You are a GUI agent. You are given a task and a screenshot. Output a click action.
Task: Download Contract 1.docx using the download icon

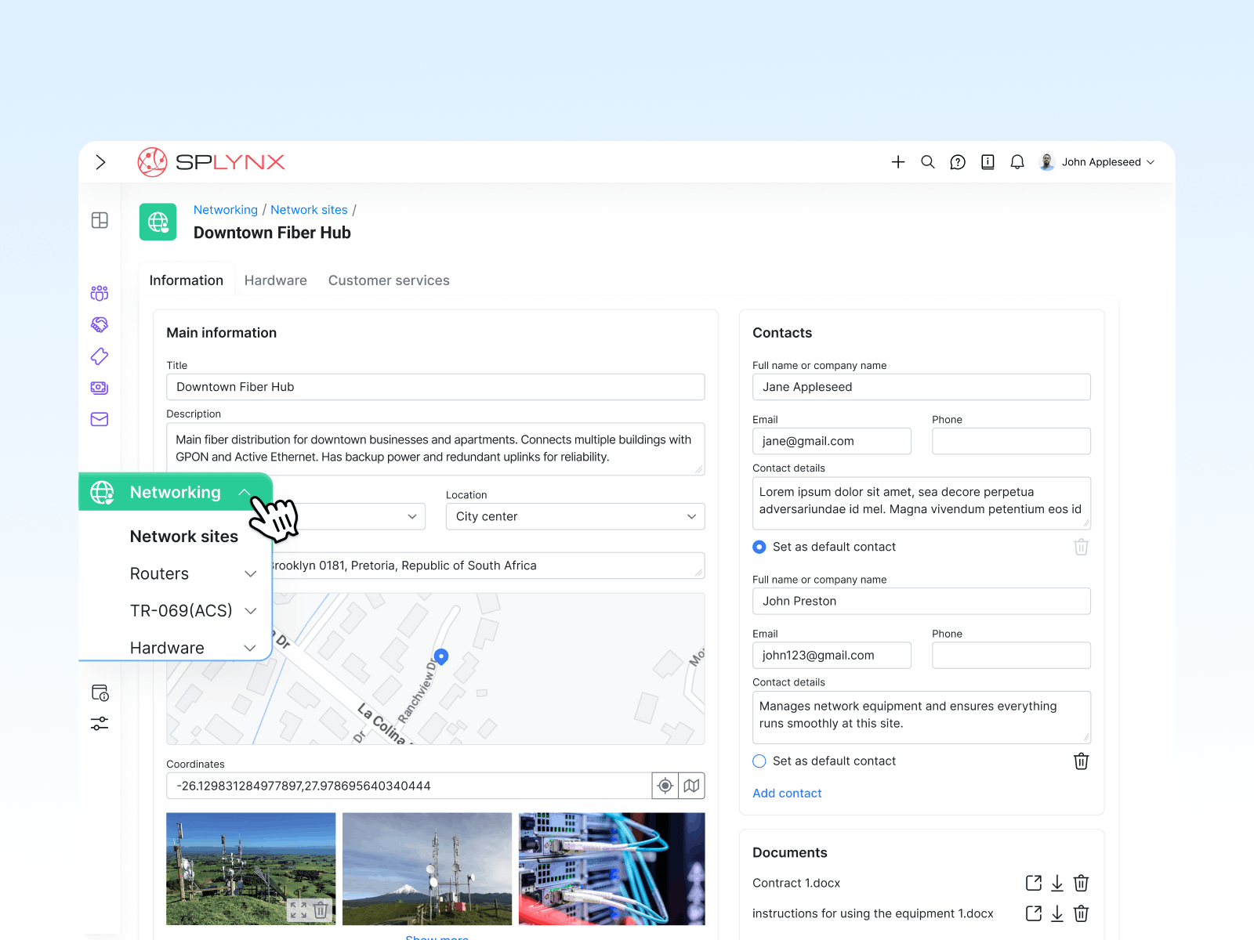(x=1056, y=883)
